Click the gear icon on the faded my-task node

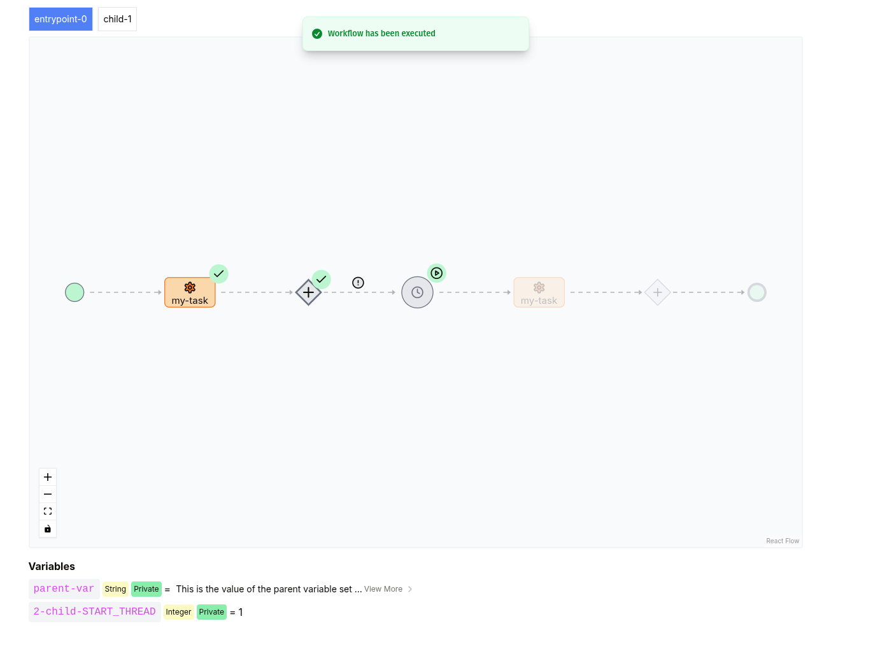539,287
